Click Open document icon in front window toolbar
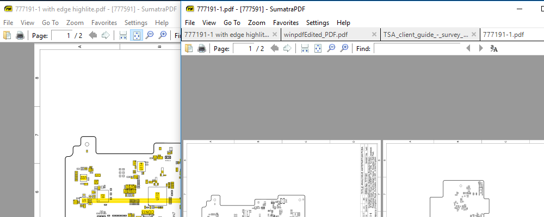The image size is (544, 217). point(189,48)
